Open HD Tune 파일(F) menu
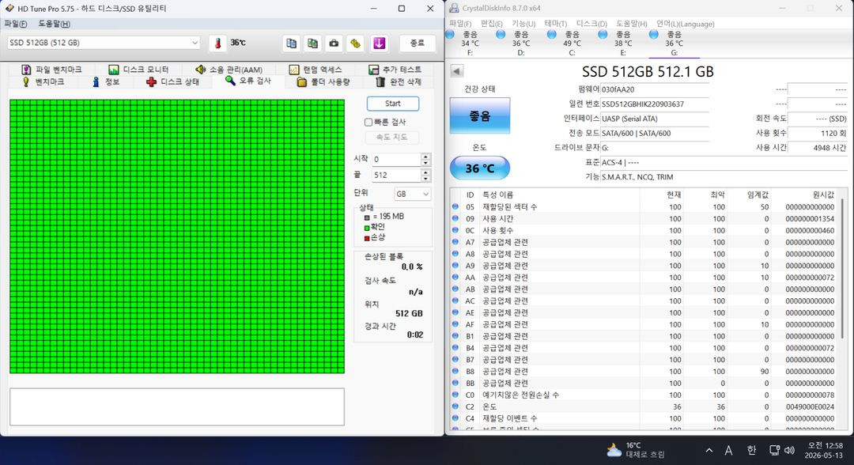The image size is (854, 465). click(x=15, y=24)
